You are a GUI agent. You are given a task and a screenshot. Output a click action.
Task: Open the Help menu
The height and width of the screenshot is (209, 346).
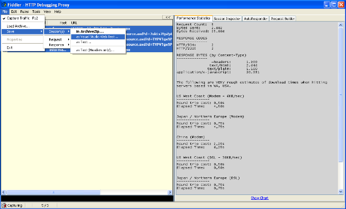[58, 12]
